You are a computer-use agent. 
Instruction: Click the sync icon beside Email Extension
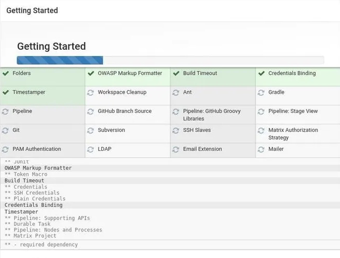pos(176,149)
